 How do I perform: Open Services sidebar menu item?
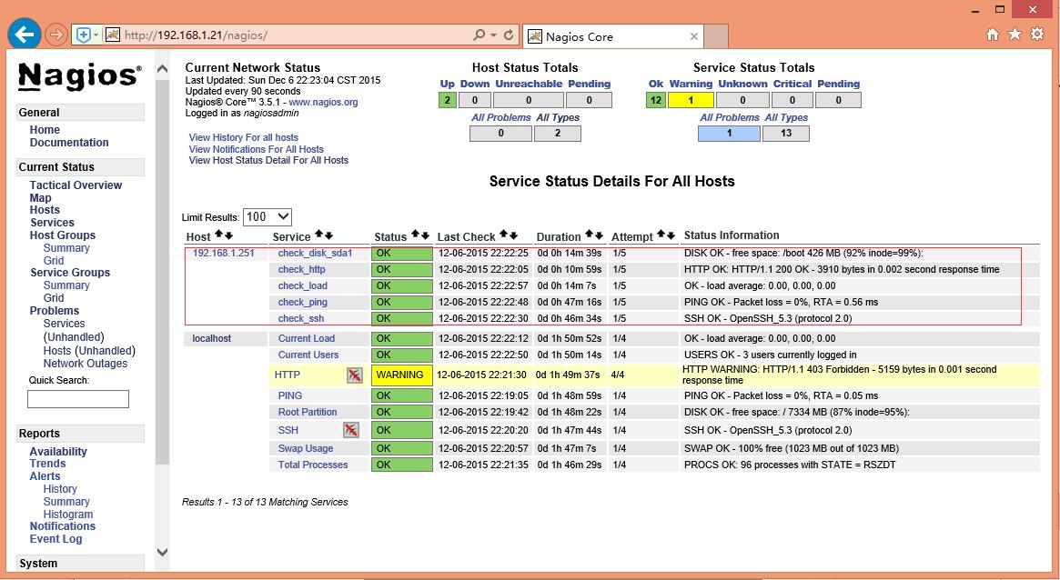[x=52, y=223]
